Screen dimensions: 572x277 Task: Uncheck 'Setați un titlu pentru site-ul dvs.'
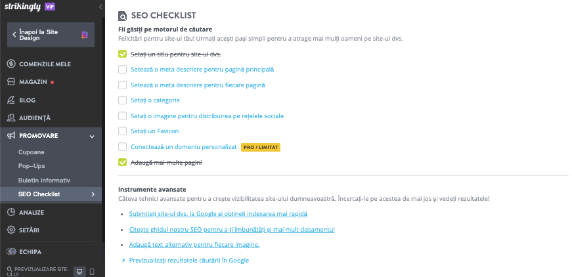click(x=122, y=54)
